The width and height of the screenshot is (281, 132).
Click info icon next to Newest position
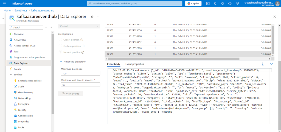(x=83, y=52)
